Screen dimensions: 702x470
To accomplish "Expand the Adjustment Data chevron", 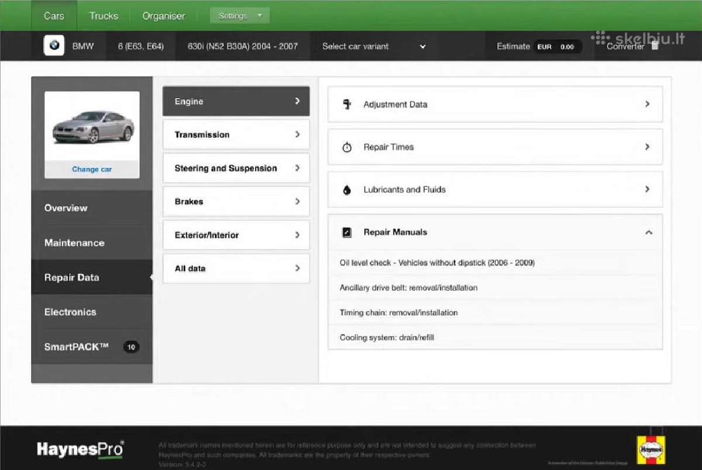I will click(647, 104).
